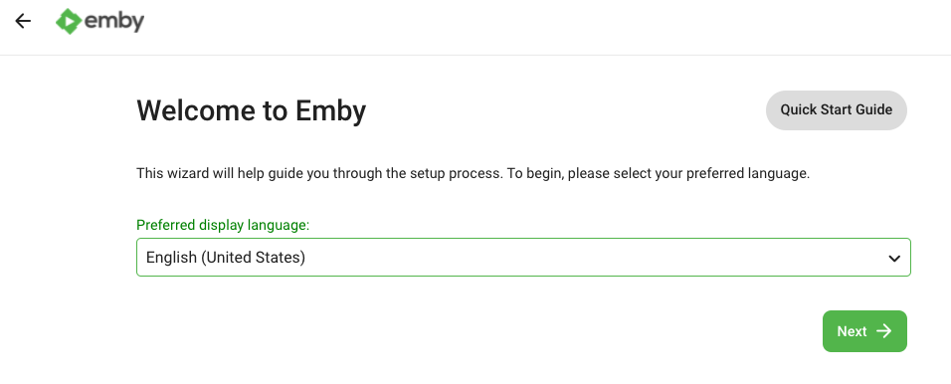The height and width of the screenshot is (384, 951).
Task: Select the English (United States) text in the combo box
Action: (226, 258)
